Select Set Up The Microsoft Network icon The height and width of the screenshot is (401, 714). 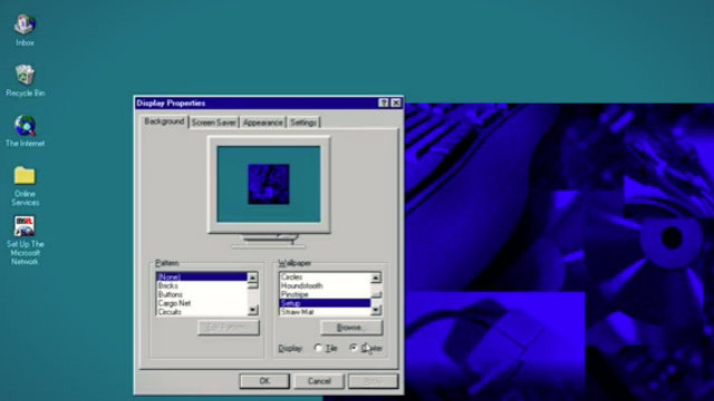(x=25, y=240)
